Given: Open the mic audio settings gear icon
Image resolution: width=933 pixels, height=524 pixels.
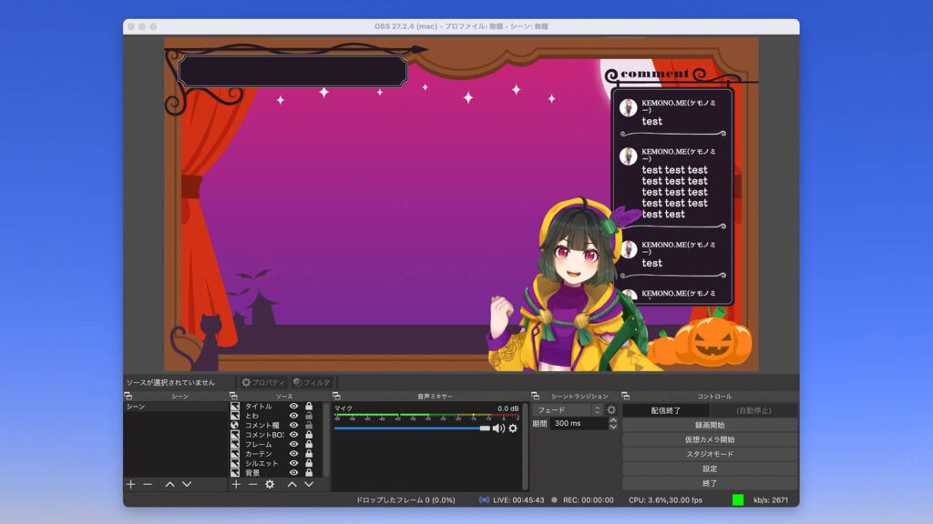Looking at the screenshot, I should tap(513, 428).
